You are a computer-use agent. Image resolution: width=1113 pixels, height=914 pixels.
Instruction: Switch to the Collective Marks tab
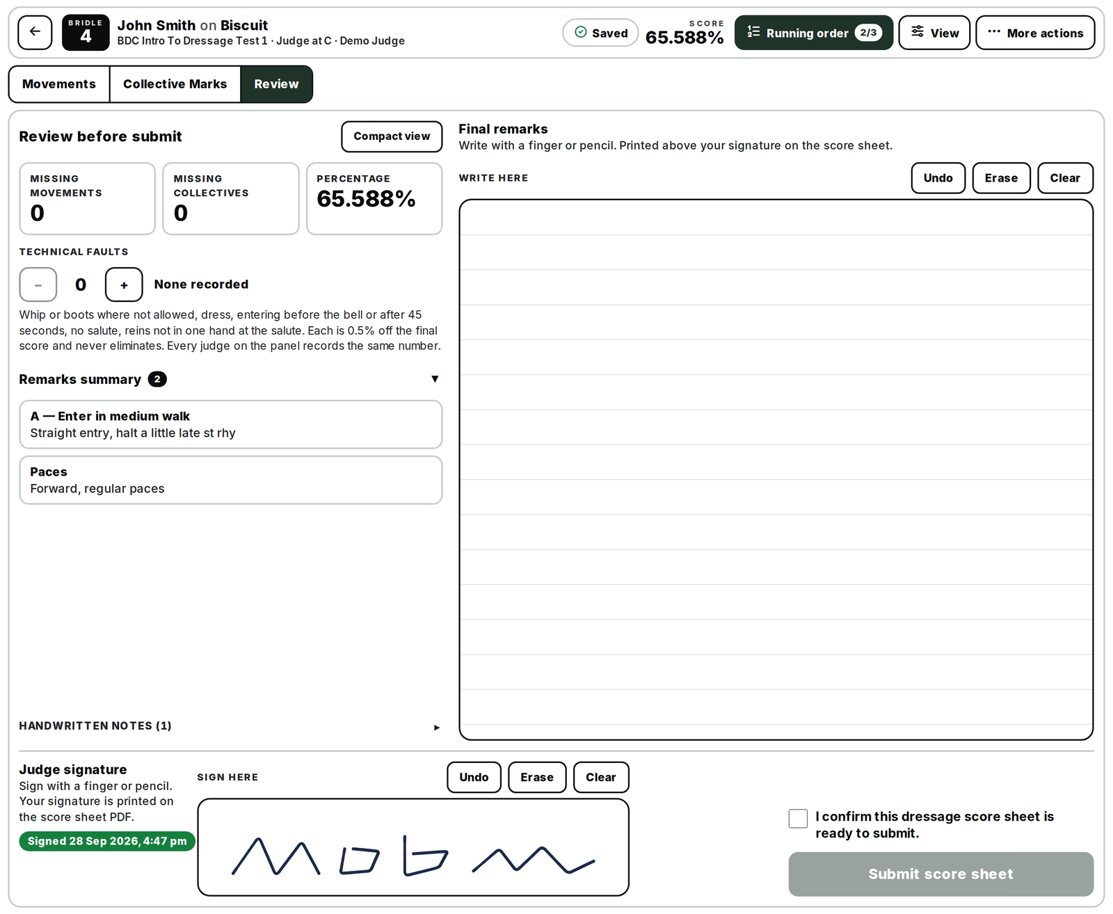point(175,84)
